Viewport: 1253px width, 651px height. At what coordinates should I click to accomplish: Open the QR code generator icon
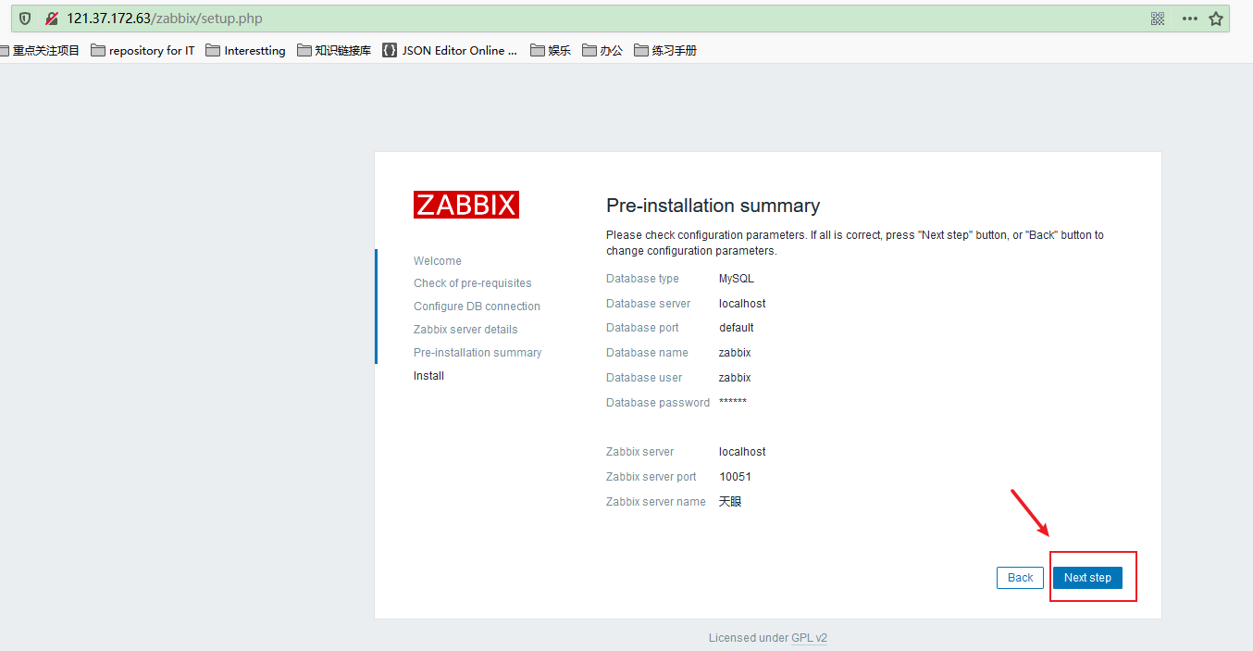(1158, 18)
